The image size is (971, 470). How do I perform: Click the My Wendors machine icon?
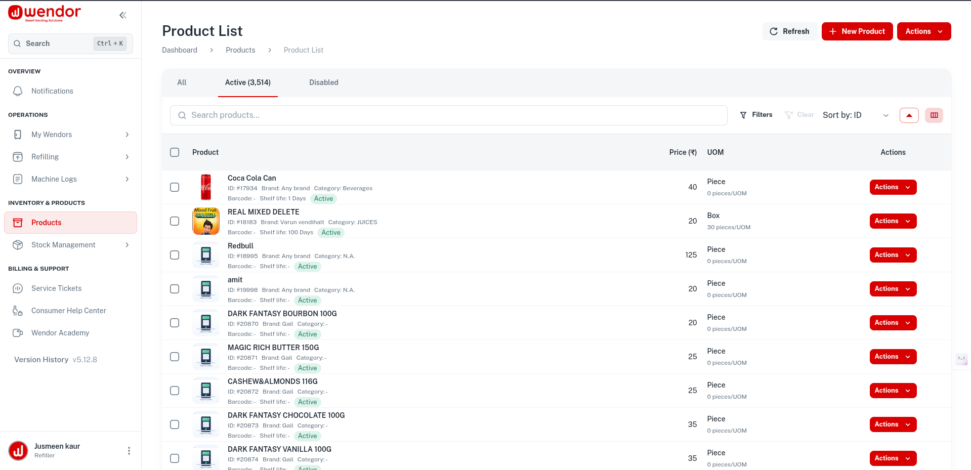pyautogui.click(x=18, y=135)
